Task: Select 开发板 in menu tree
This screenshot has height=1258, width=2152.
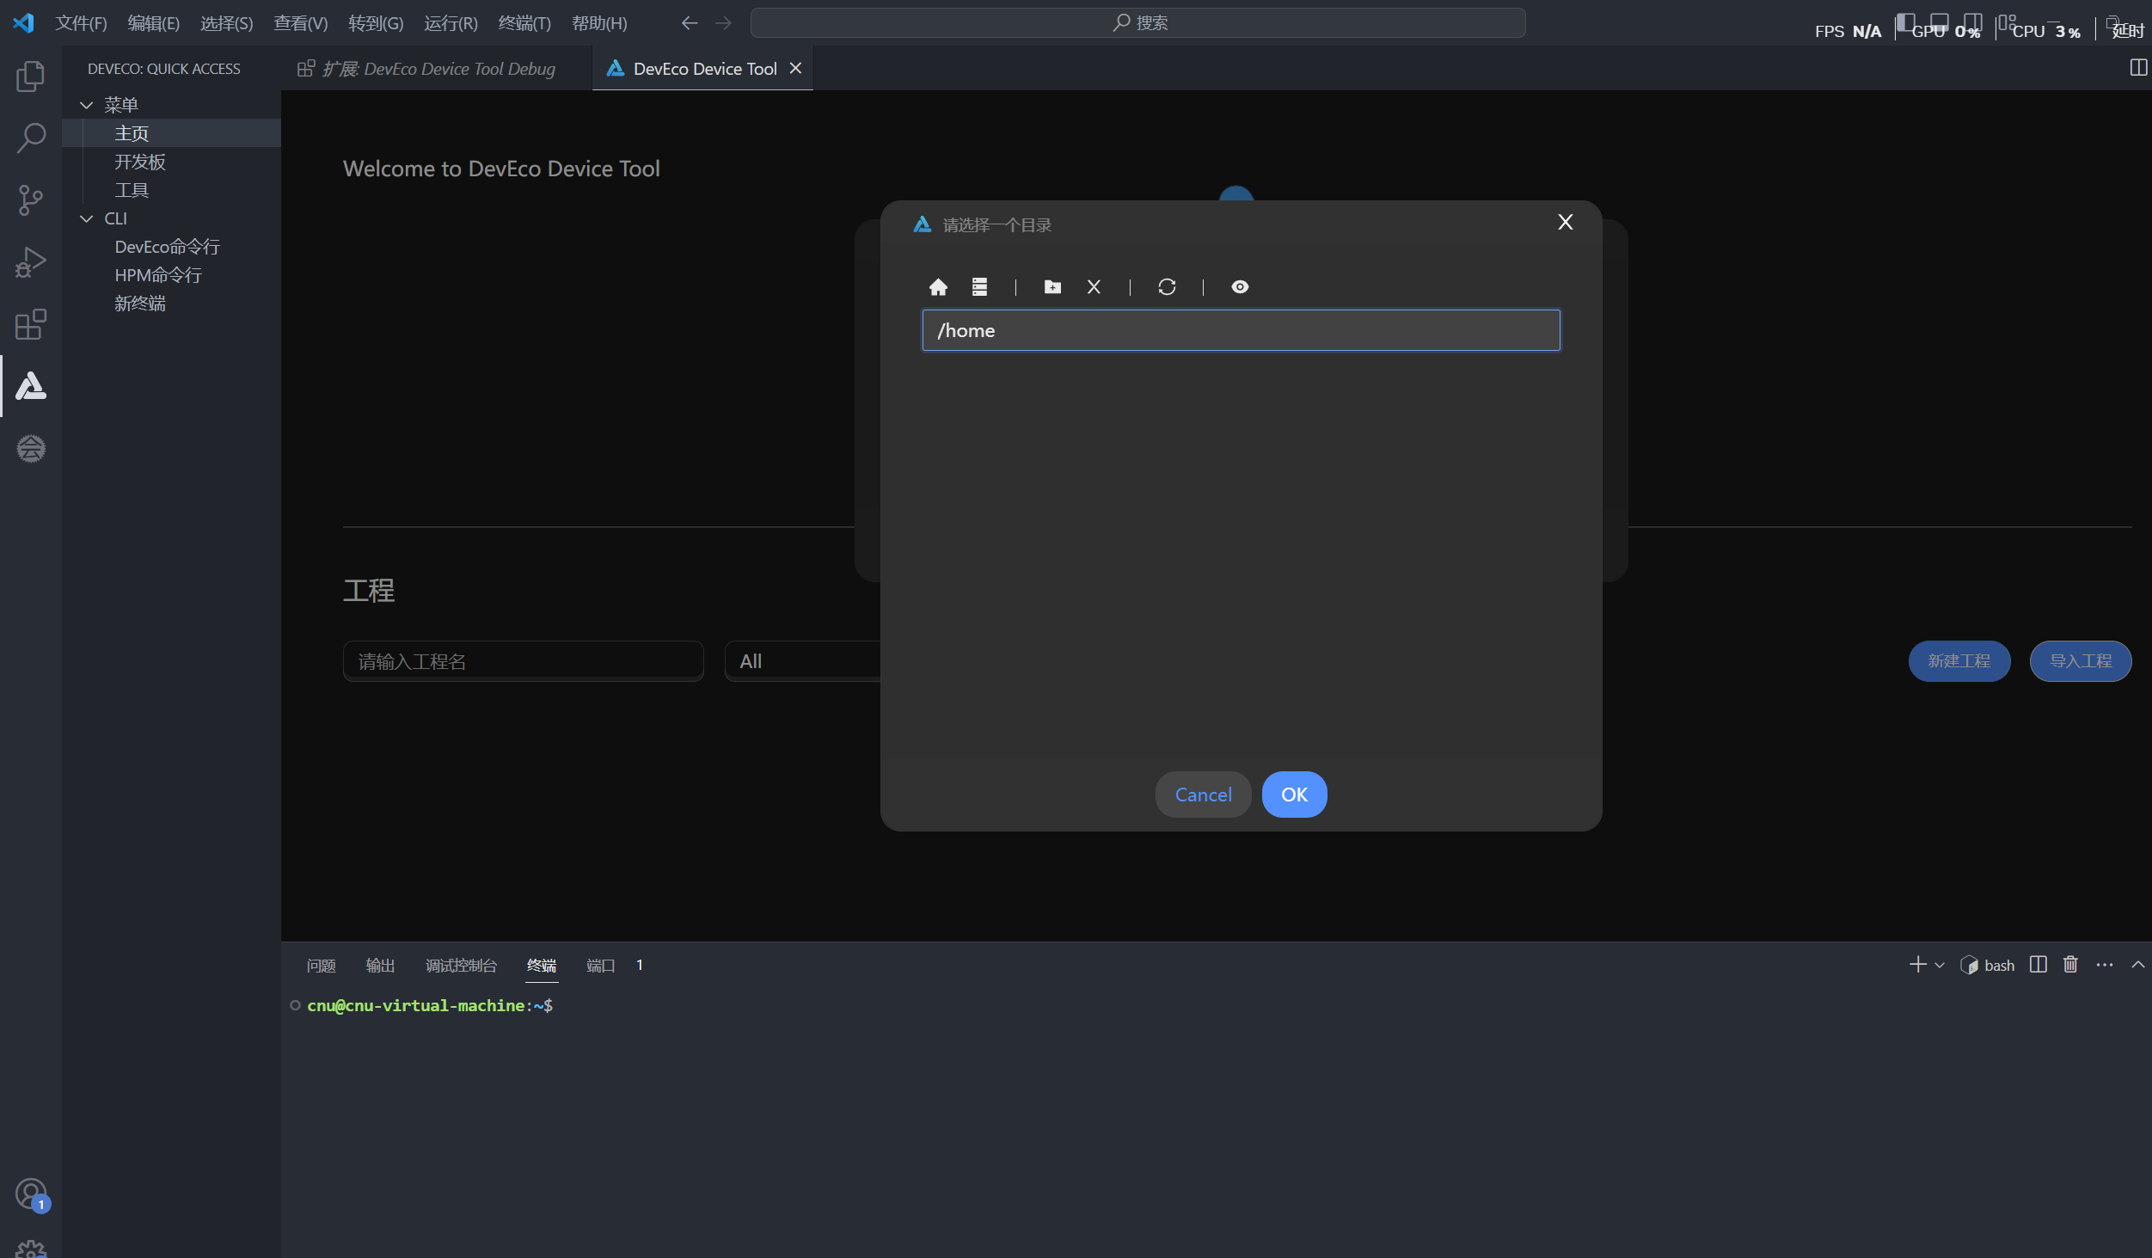Action: [x=139, y=162]
